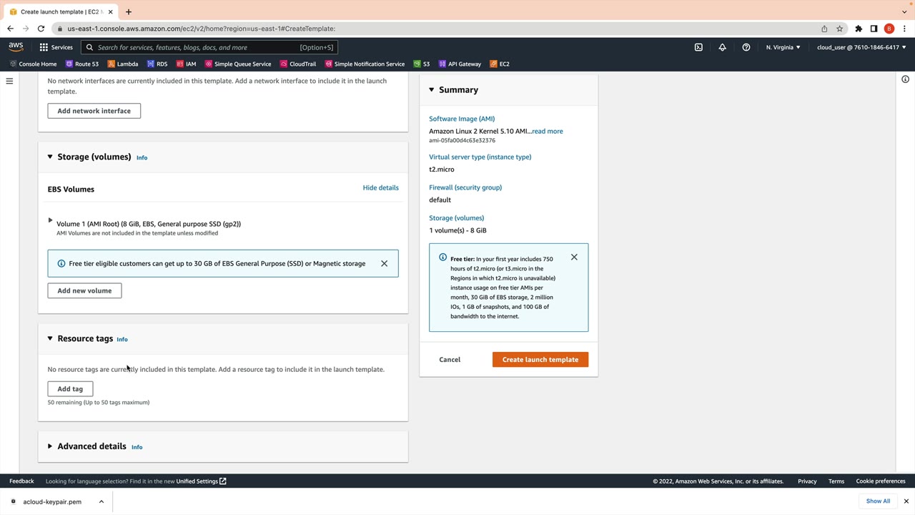
Task: Open the cloud_user account dropdown
Action: [861, 47]
